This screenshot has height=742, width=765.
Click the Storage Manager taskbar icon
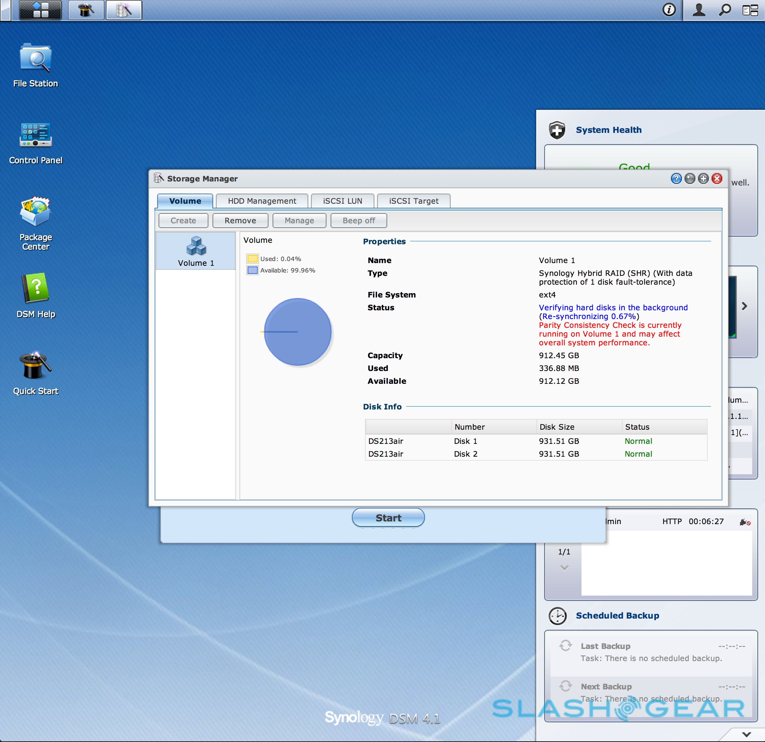[124, 10]
